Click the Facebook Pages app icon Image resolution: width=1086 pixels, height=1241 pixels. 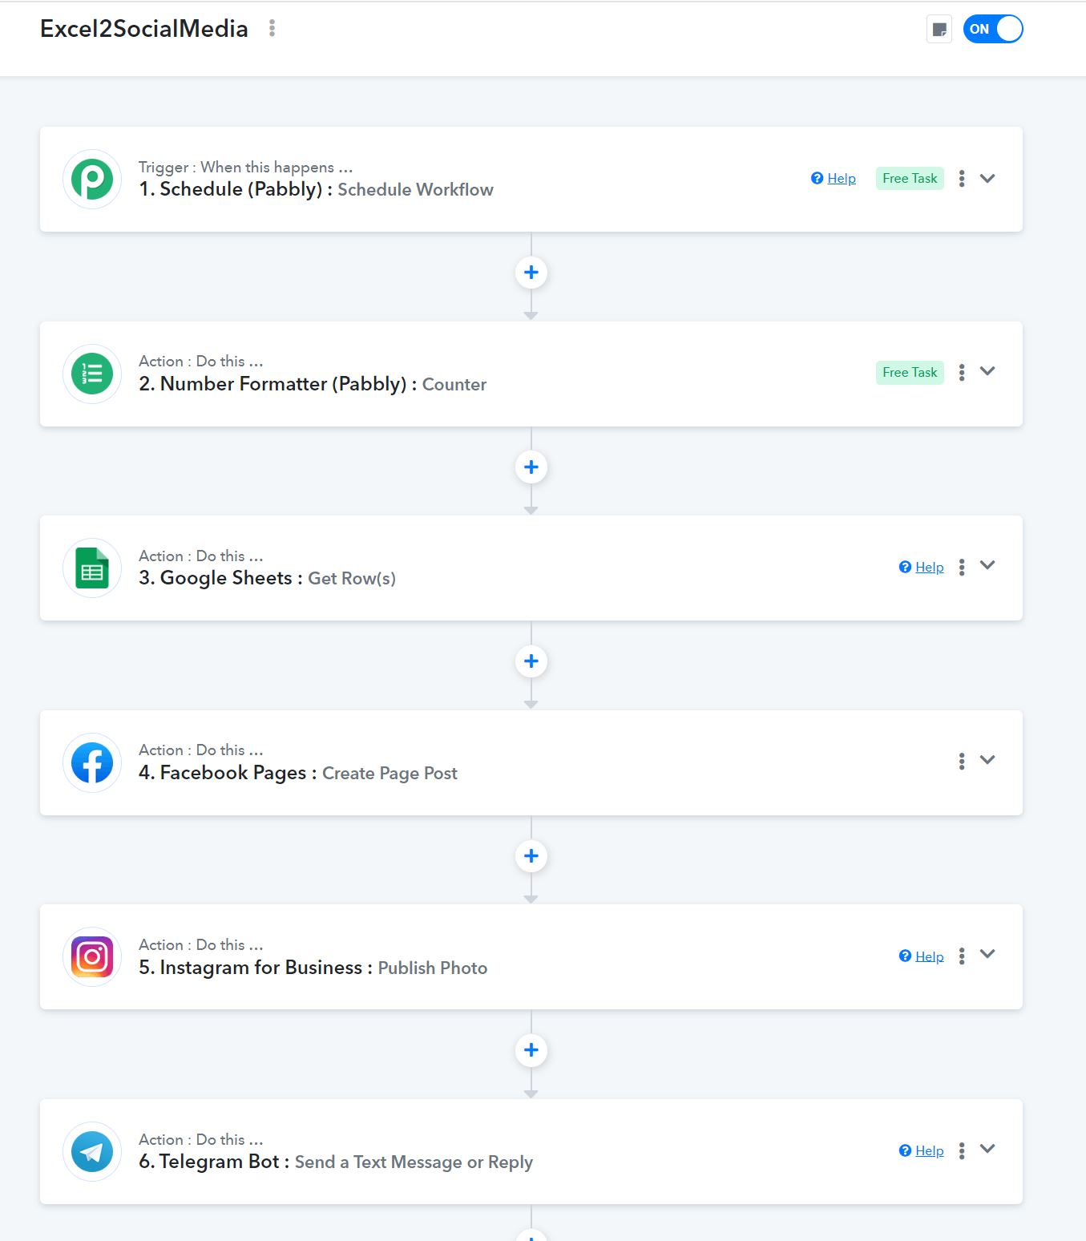(x=92, y=762)
